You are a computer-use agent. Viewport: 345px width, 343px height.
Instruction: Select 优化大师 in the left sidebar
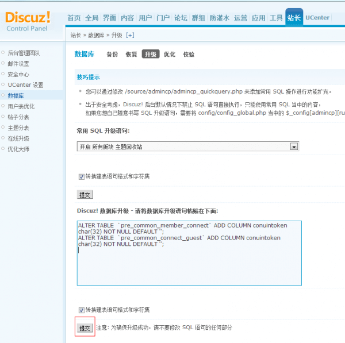tap(18, 149)
